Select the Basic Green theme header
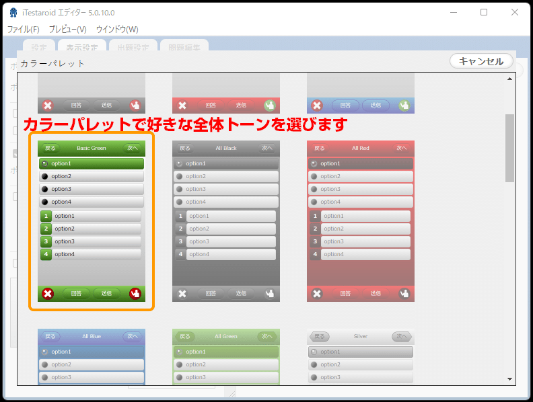Screen dimensions: 533x402 point(92,148)
